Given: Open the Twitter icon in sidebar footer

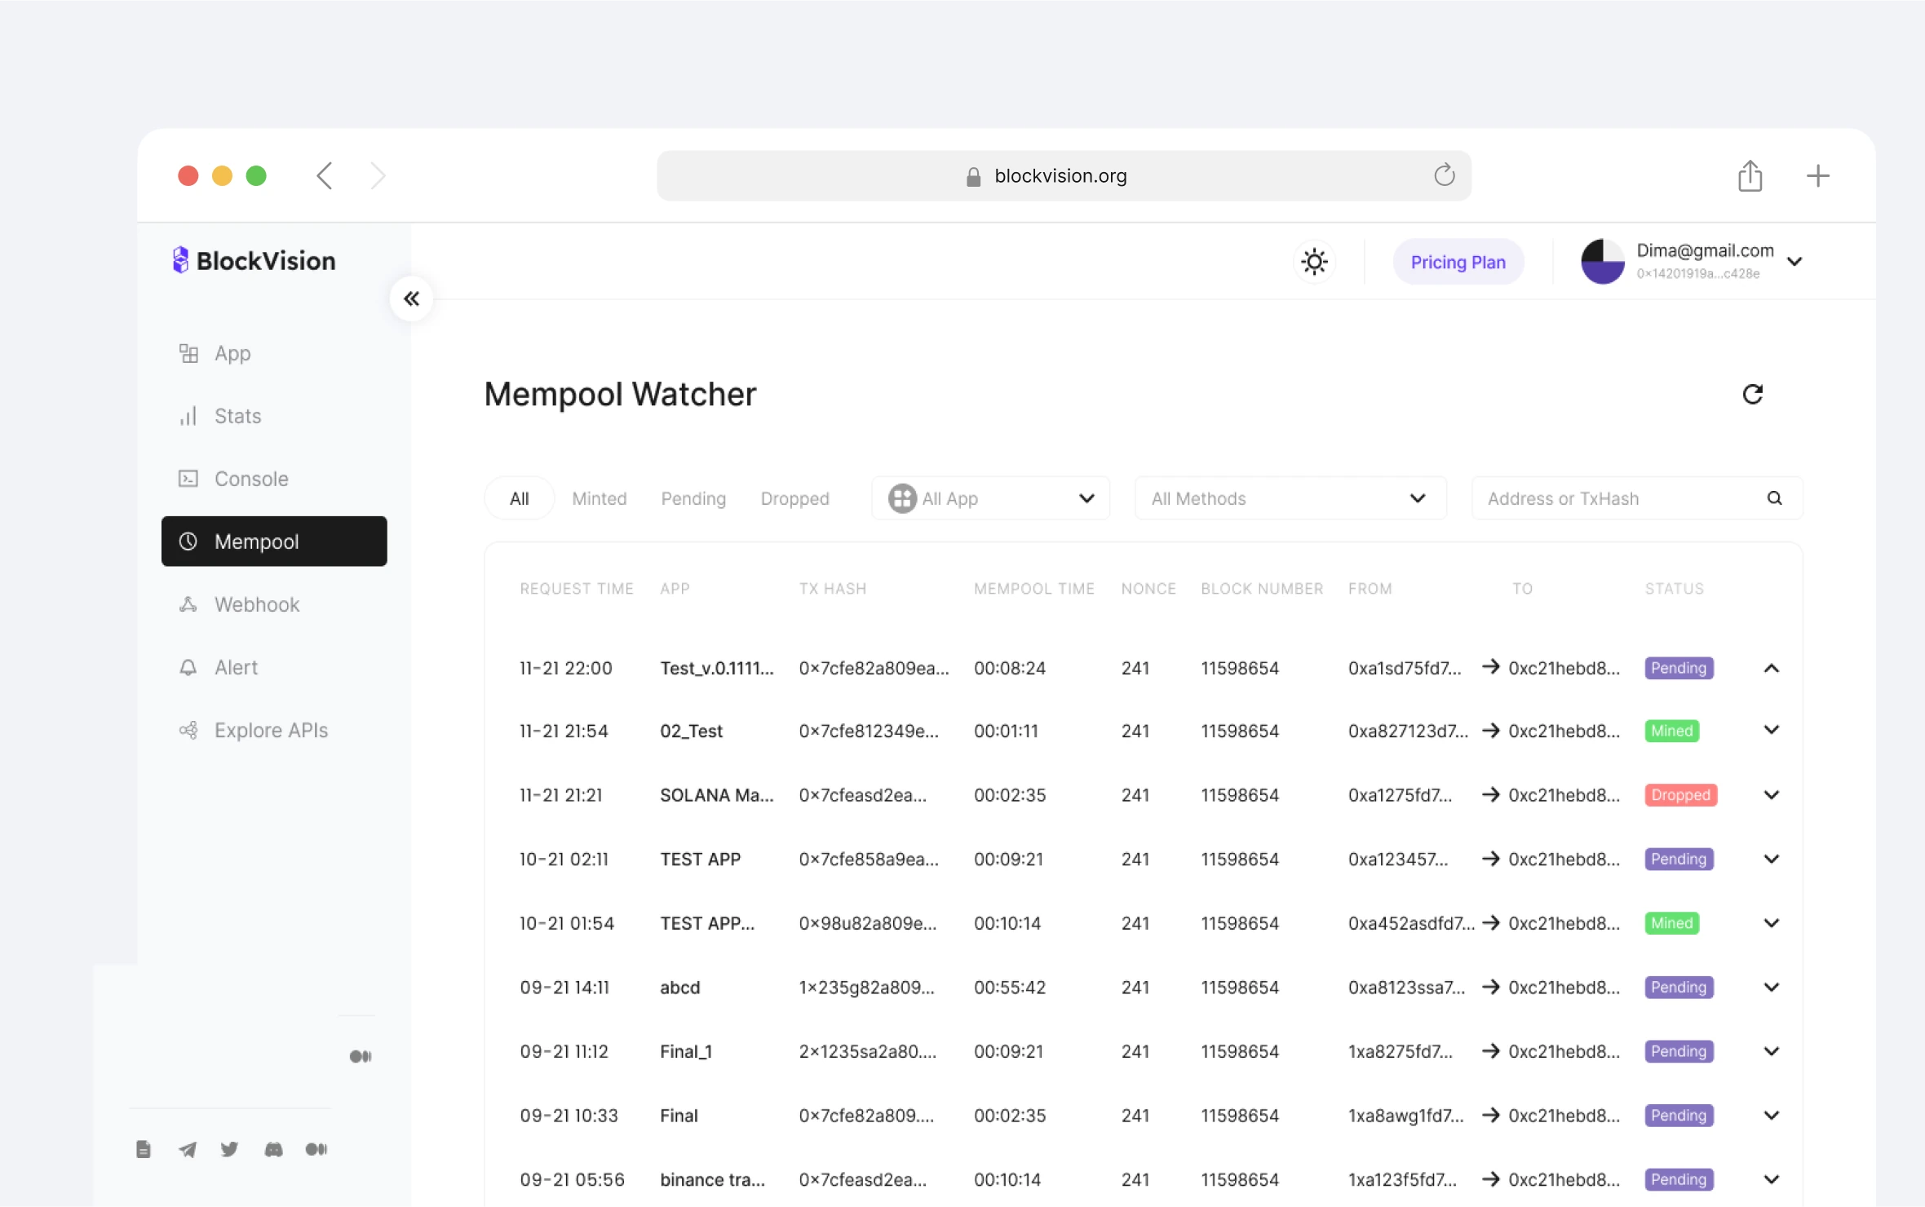Looking at the screenshot, I should click(229, 1149).
